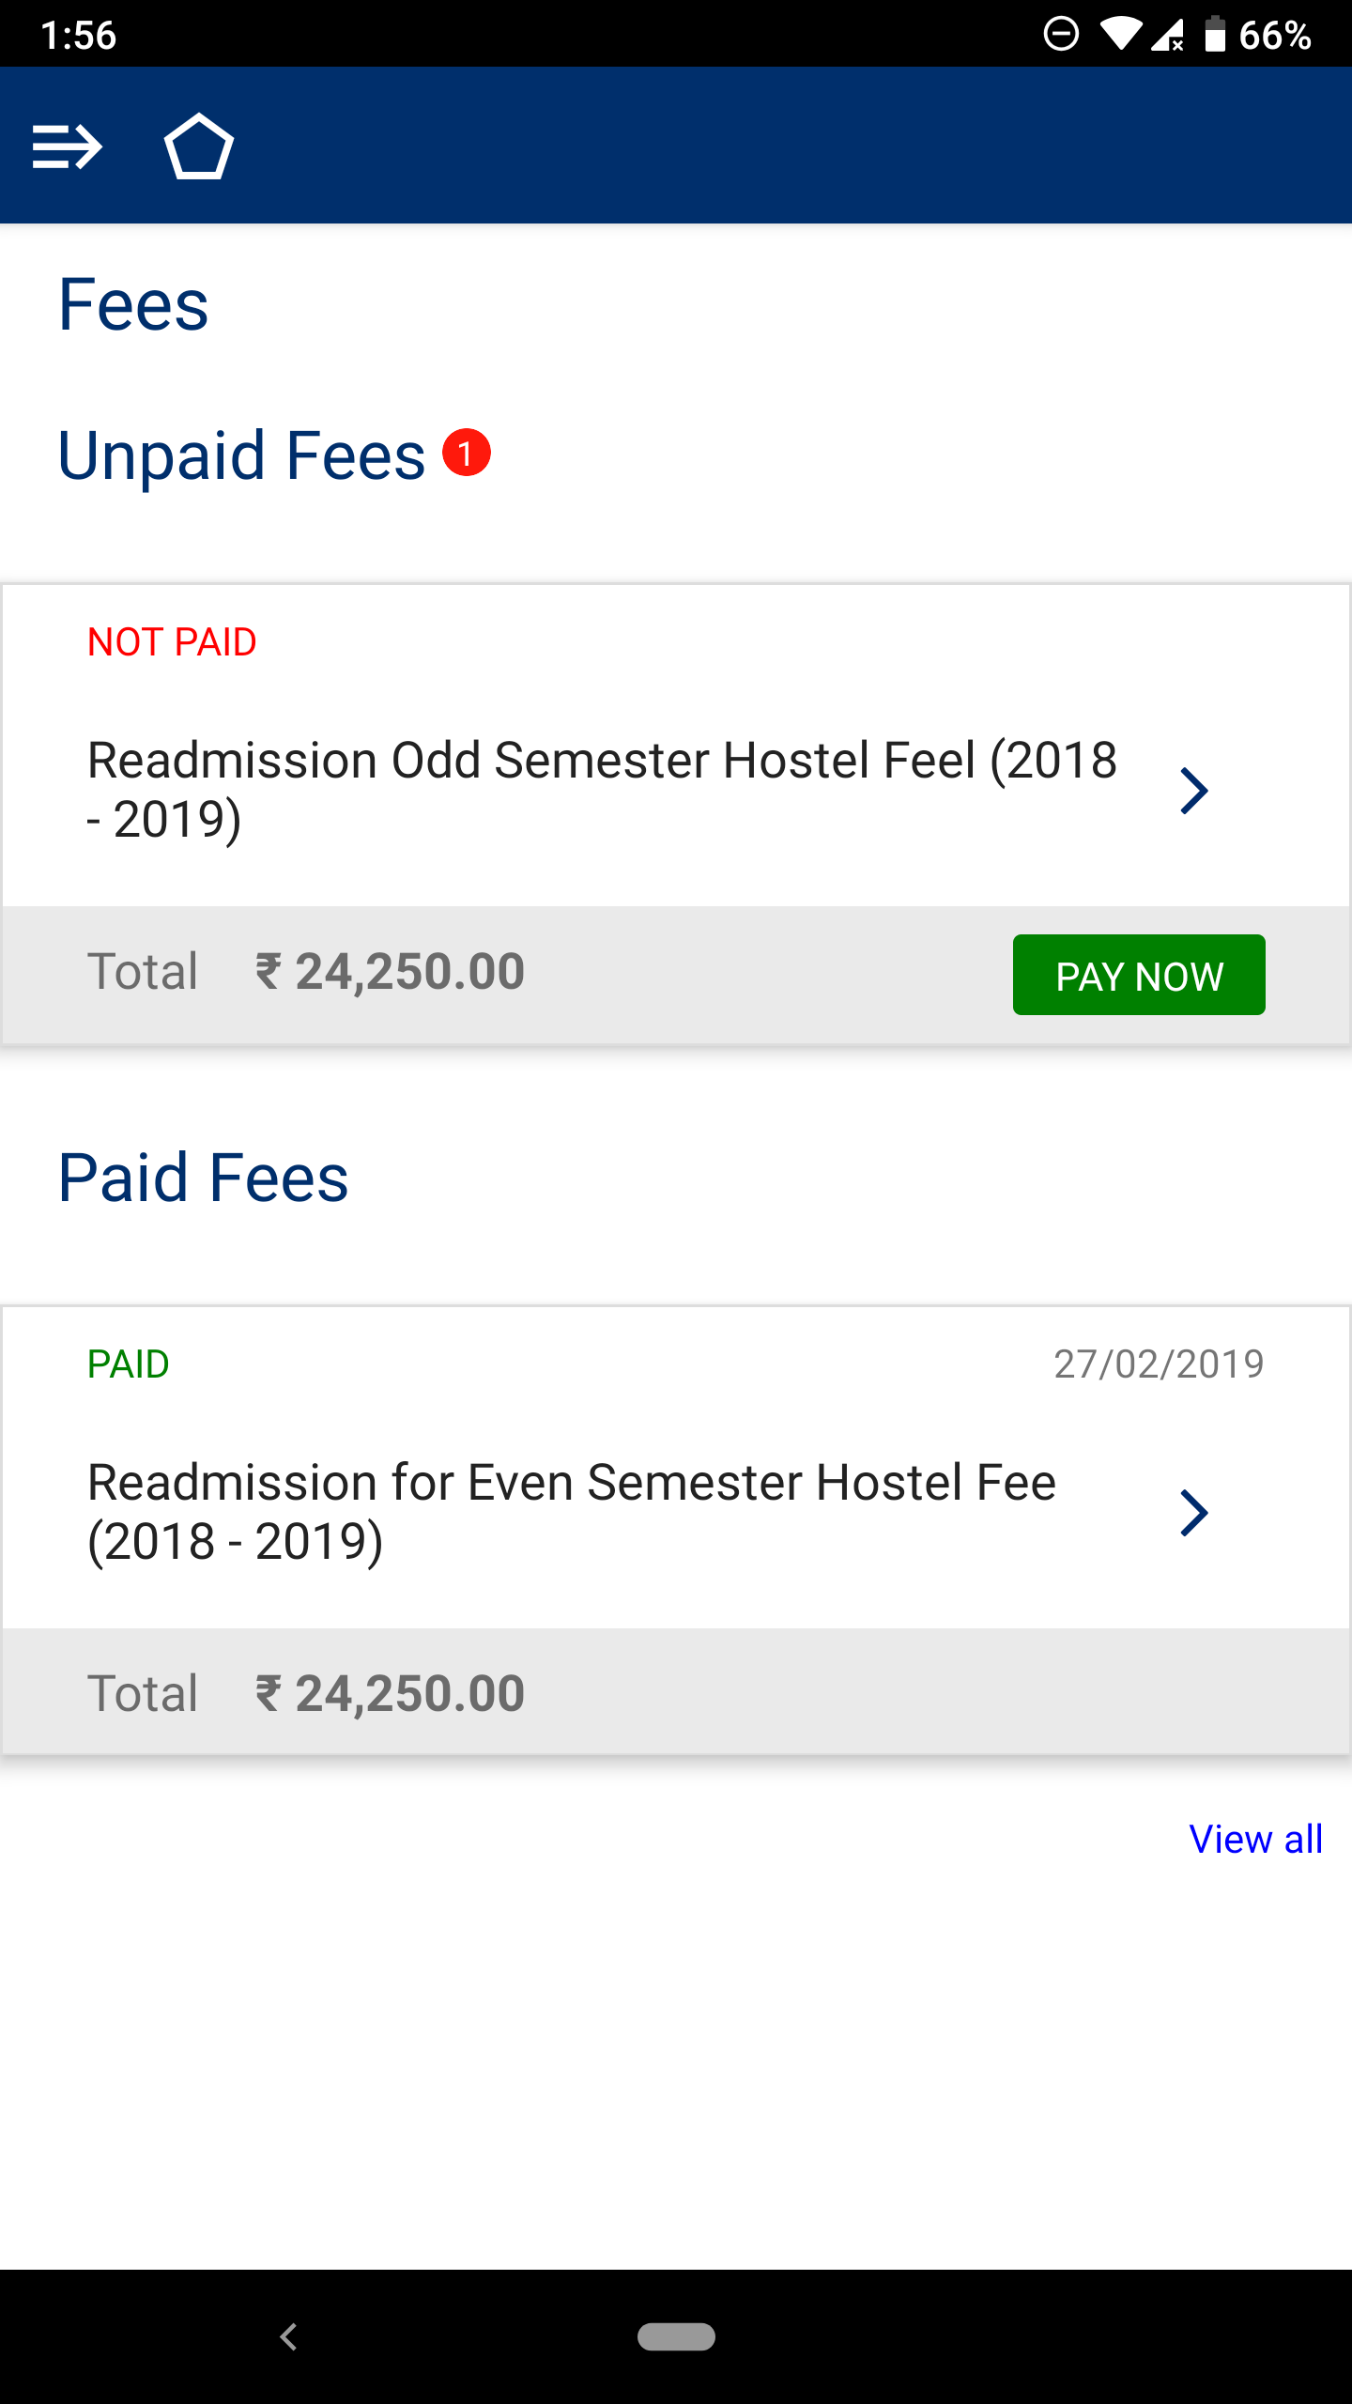The image size is (1352, 2404).
Task: Select the Readmission Odd Semester Hostel fee title
Action: pos(601,789)
